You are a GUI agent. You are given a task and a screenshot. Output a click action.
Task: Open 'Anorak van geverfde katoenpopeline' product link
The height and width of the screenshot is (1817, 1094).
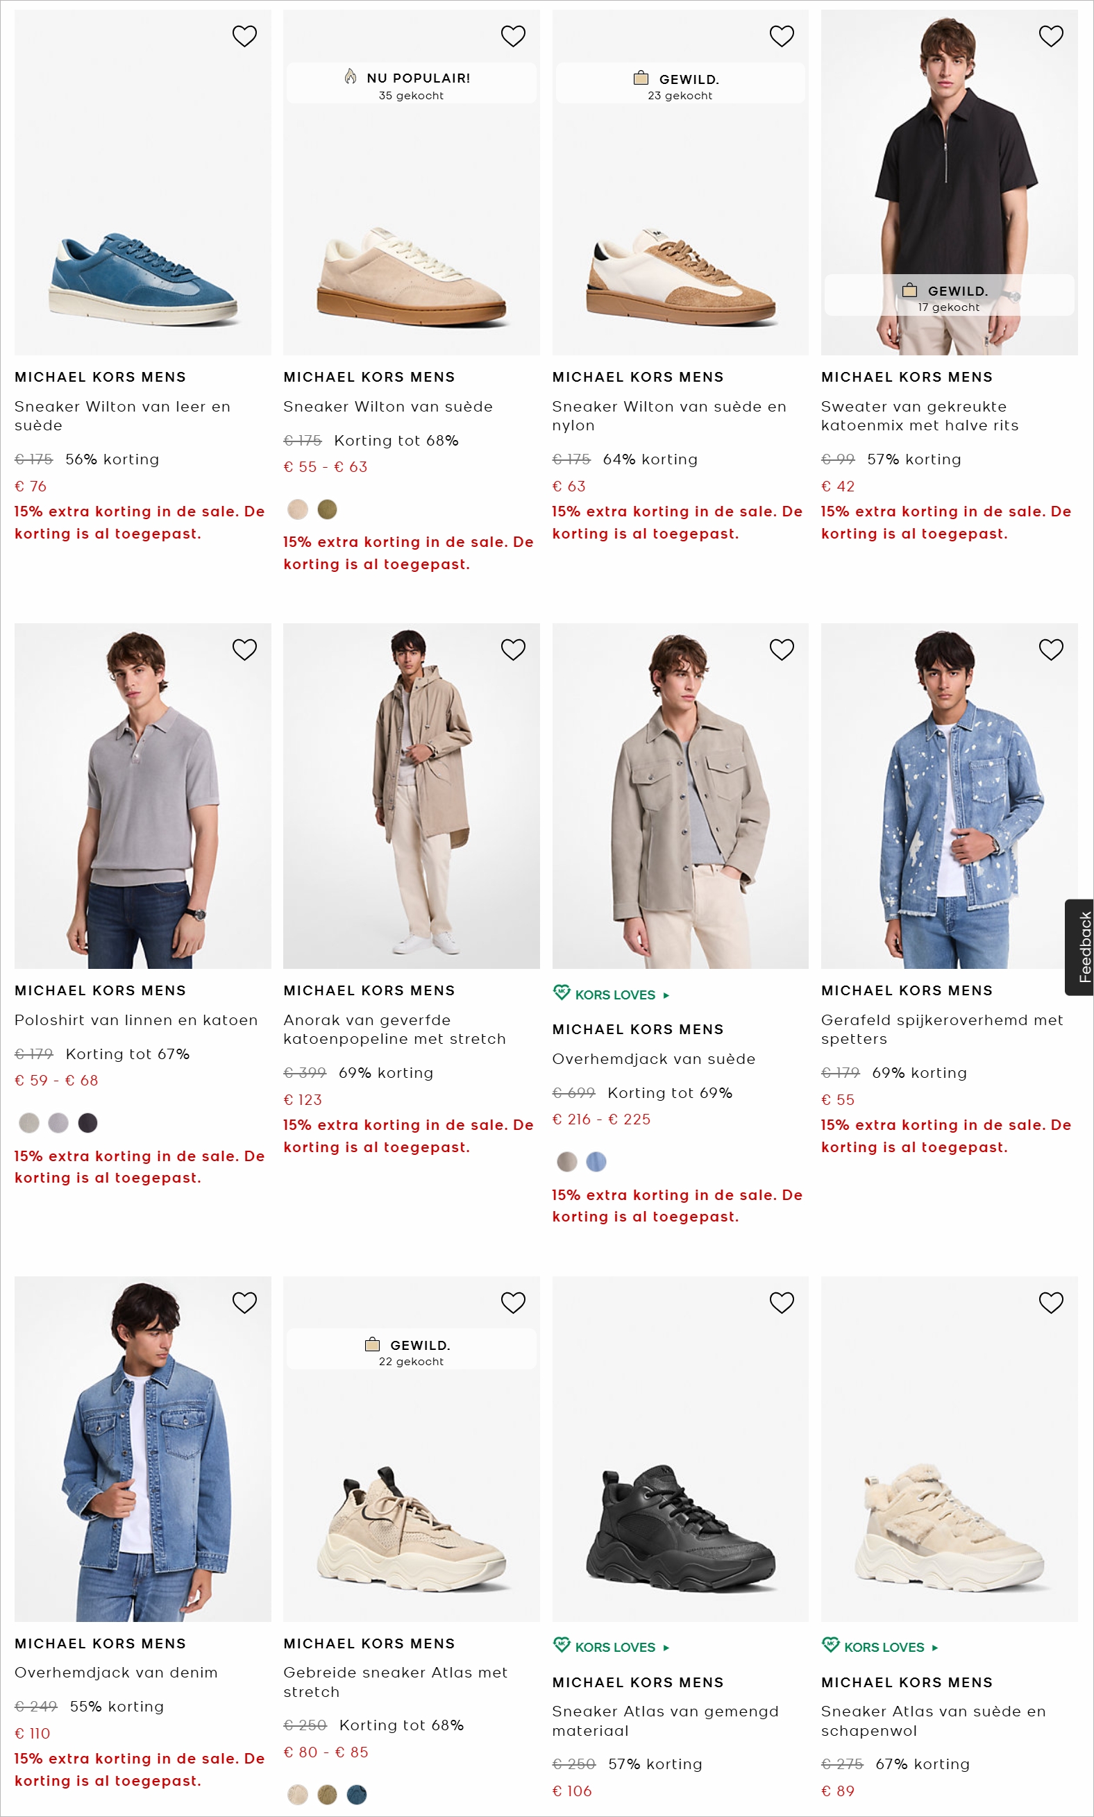coord(394,1029)
